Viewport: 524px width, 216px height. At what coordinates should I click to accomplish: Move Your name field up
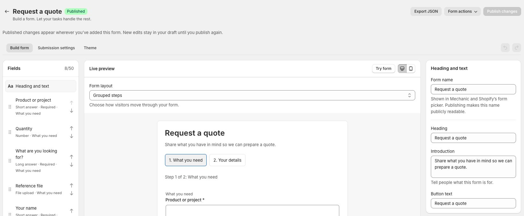72,211
